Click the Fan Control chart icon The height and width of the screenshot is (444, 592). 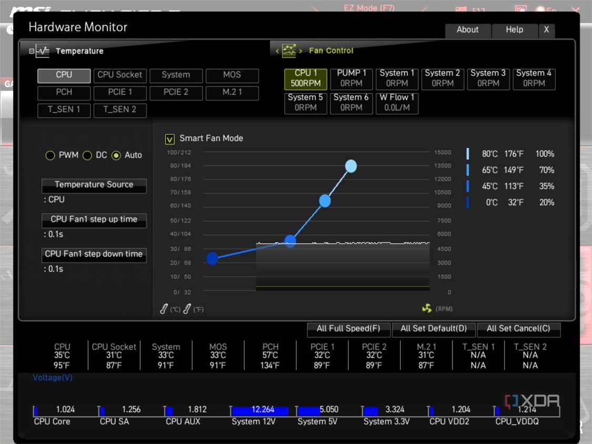tap(289, 51)
